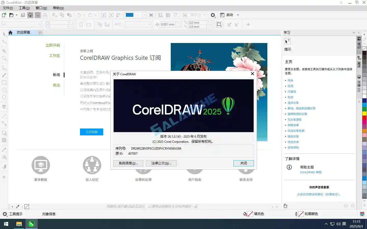367x229 pixels.
Task: Pick the red swatch in the color palette
Action: coord(364,118)
